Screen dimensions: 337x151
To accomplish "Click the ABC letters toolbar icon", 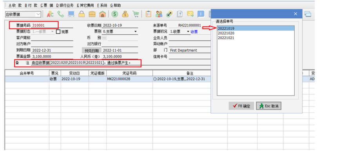I will coord(51,14).
